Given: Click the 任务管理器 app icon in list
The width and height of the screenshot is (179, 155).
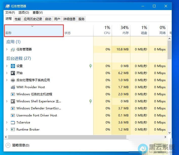Looking at the screenshot, I should pyautogui.click(x=13, y=49).
